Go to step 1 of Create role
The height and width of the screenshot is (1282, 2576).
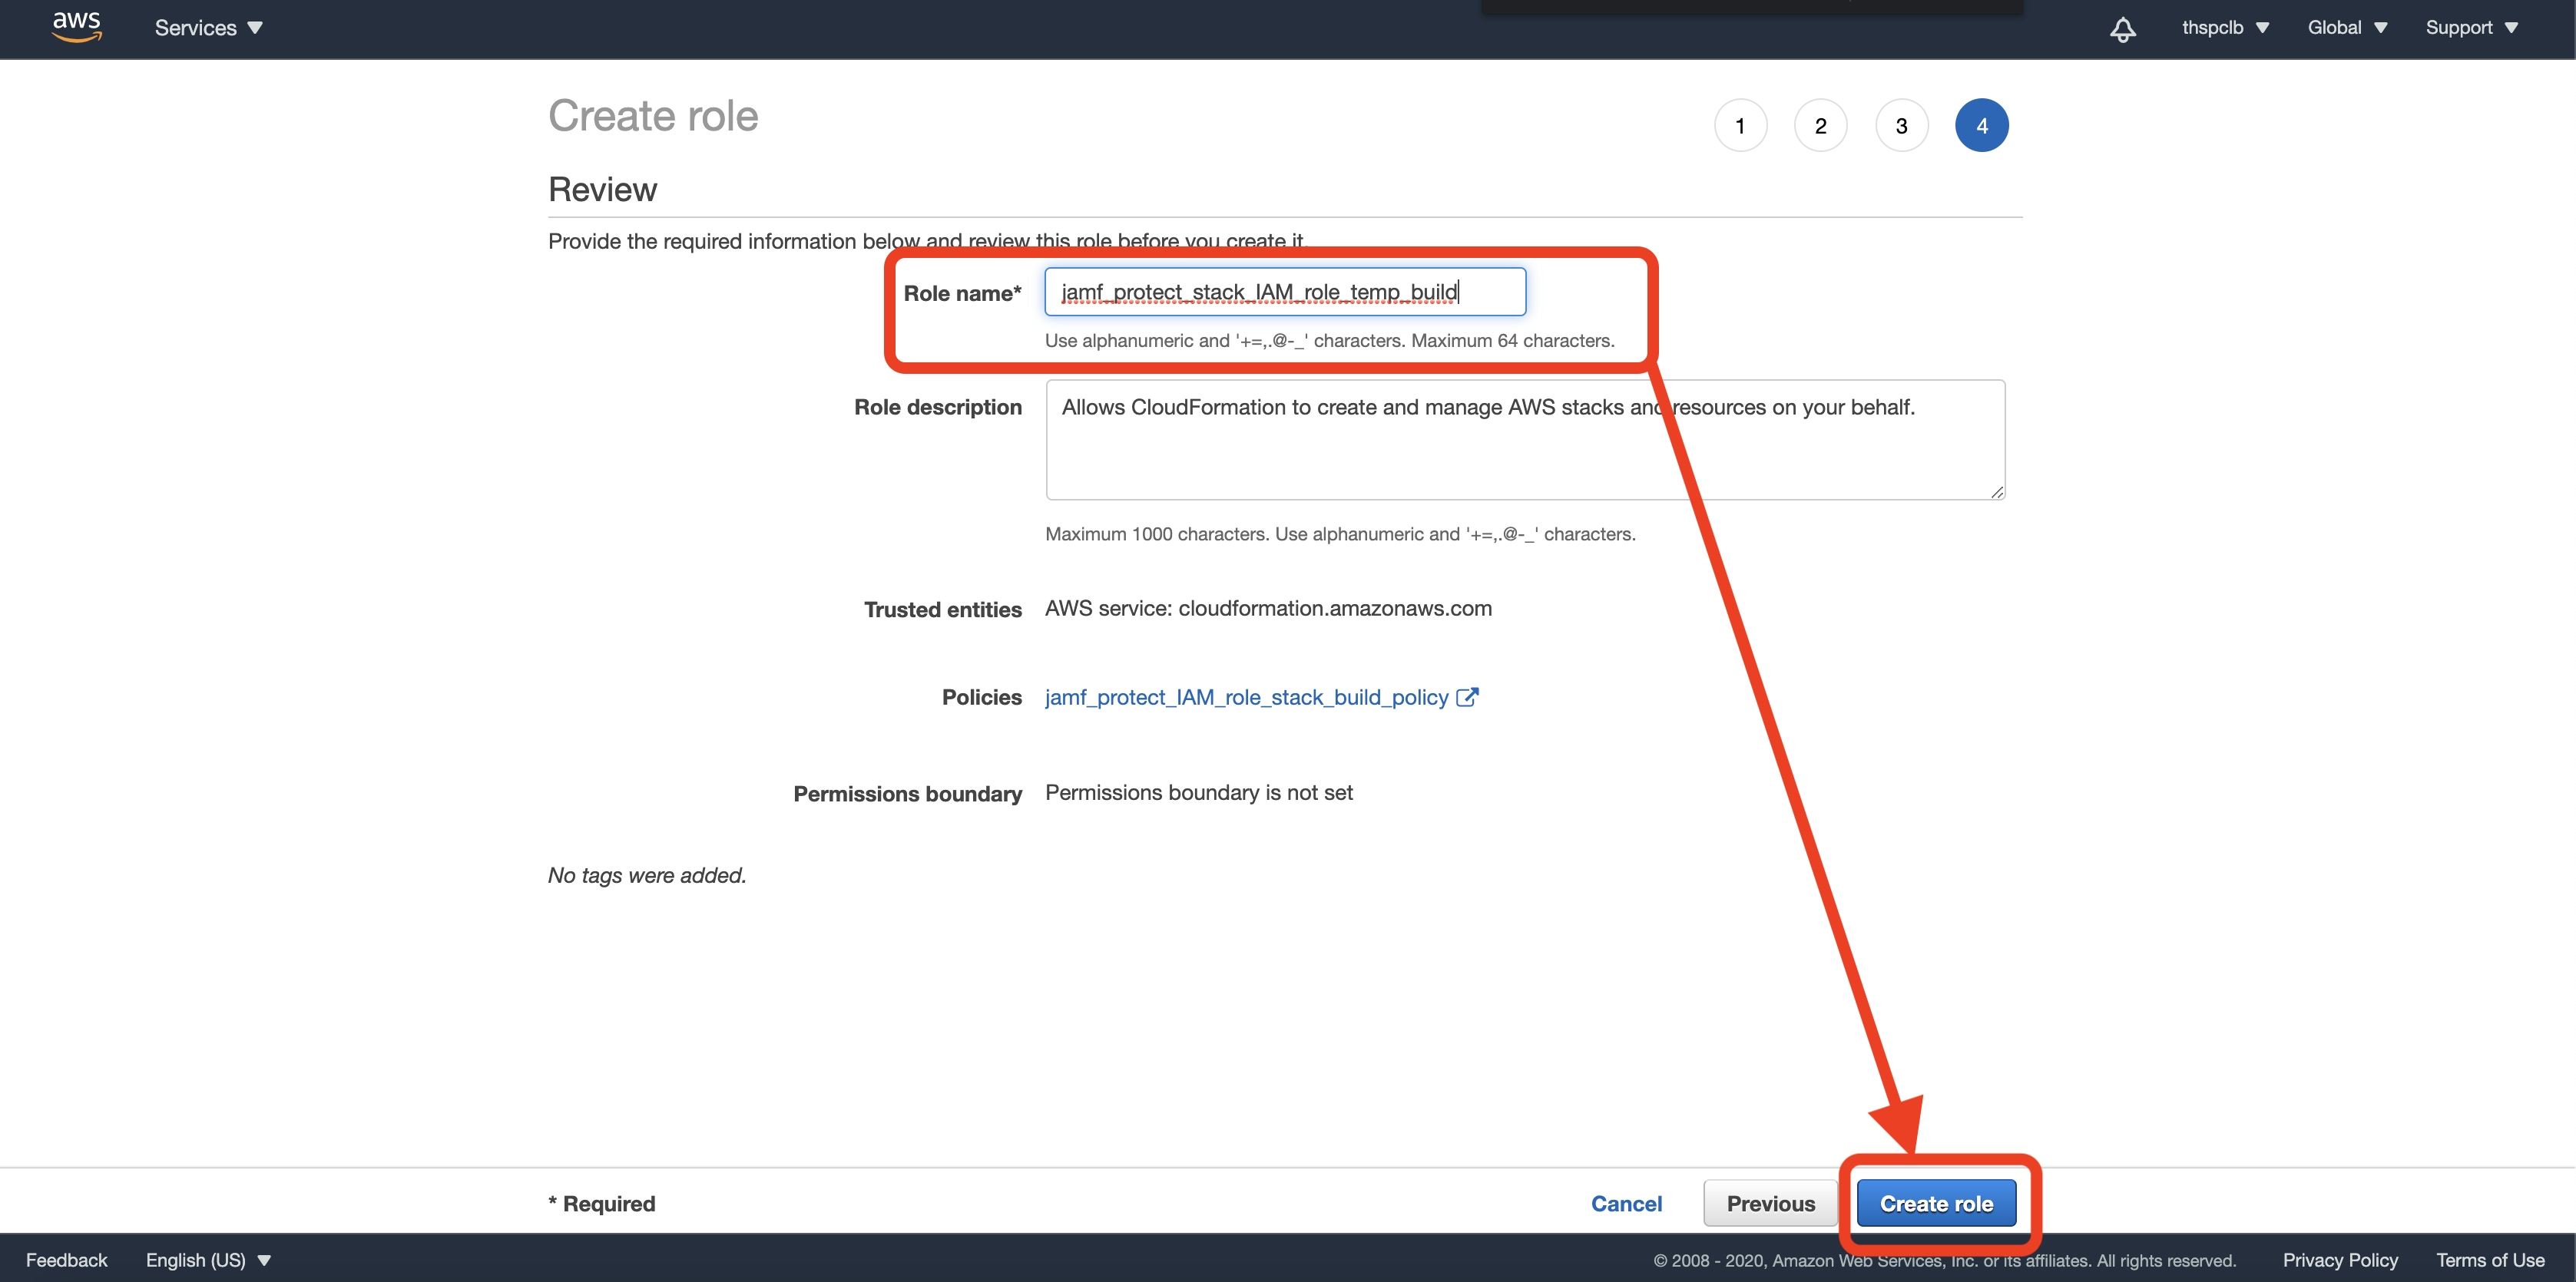1740,126
